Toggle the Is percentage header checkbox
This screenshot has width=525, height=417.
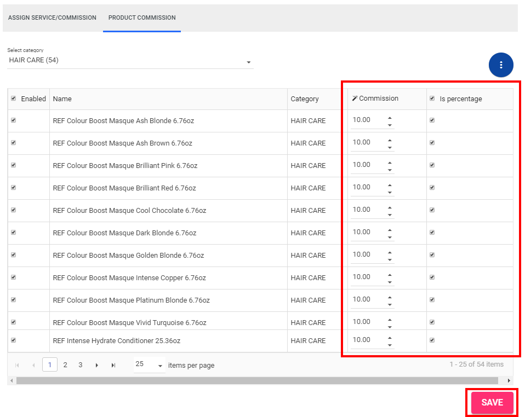pos(432,99)
